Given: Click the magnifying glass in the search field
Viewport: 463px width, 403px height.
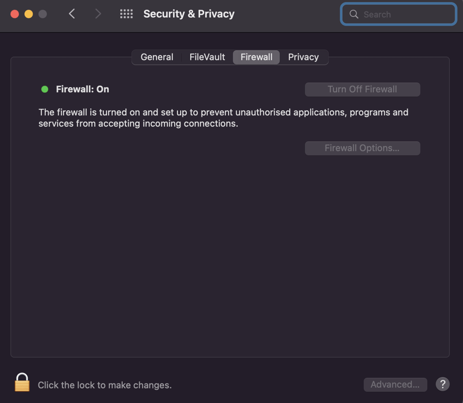Looking at the screenshot, I should [x=354, y=14].
